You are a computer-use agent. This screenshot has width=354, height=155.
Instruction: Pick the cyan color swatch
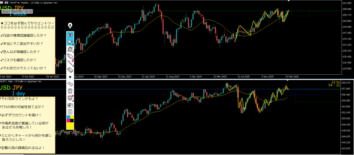click(68, 117)
